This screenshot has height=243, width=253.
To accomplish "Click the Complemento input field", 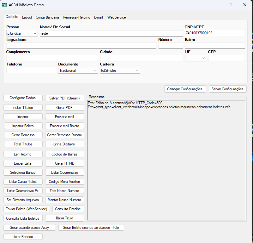I will [52, 58].
